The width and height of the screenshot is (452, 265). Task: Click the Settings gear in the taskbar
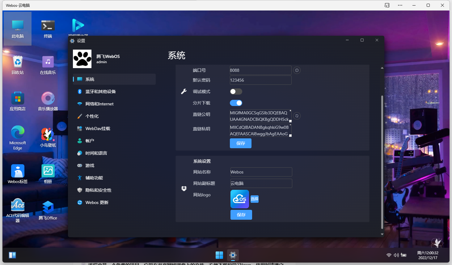click(x=233, y=255)
